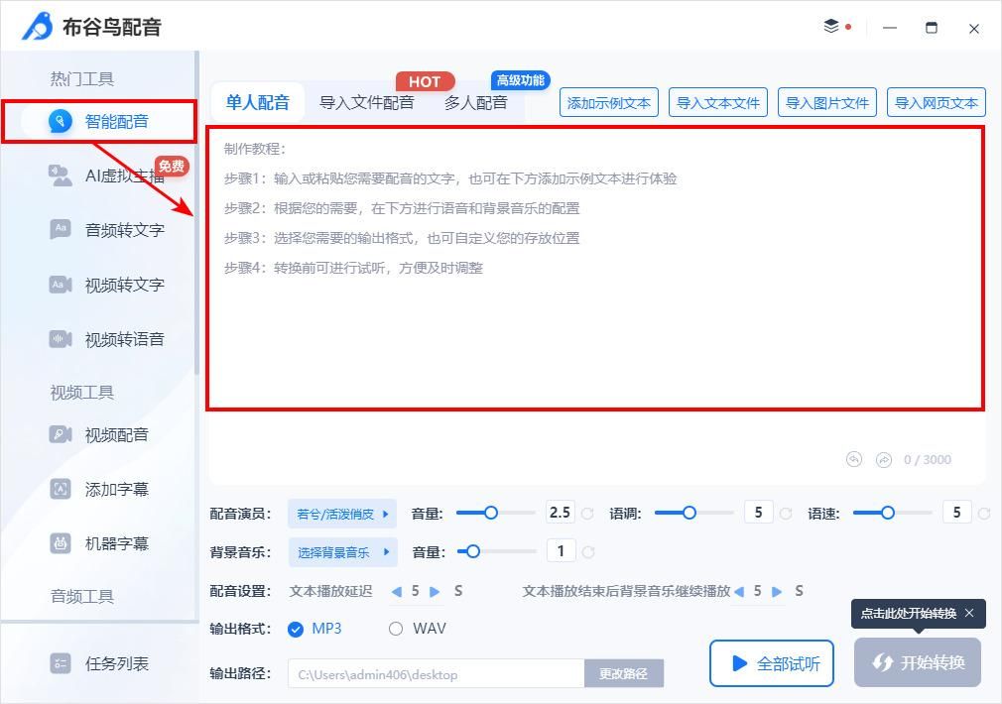Click the 视频转语音 waveform icon

[x=61, y=339]
